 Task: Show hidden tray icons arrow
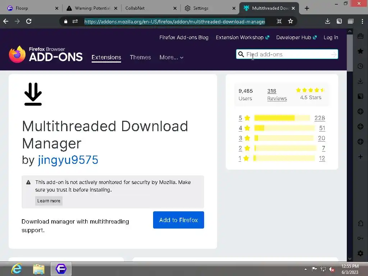tap(305, 269)
